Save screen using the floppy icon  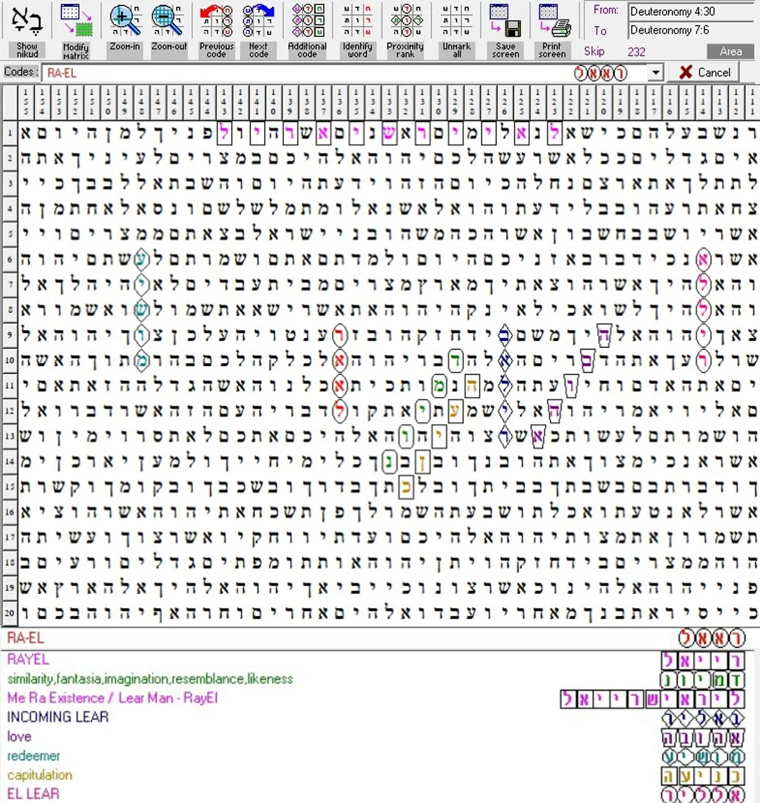[x=505, y=30]
